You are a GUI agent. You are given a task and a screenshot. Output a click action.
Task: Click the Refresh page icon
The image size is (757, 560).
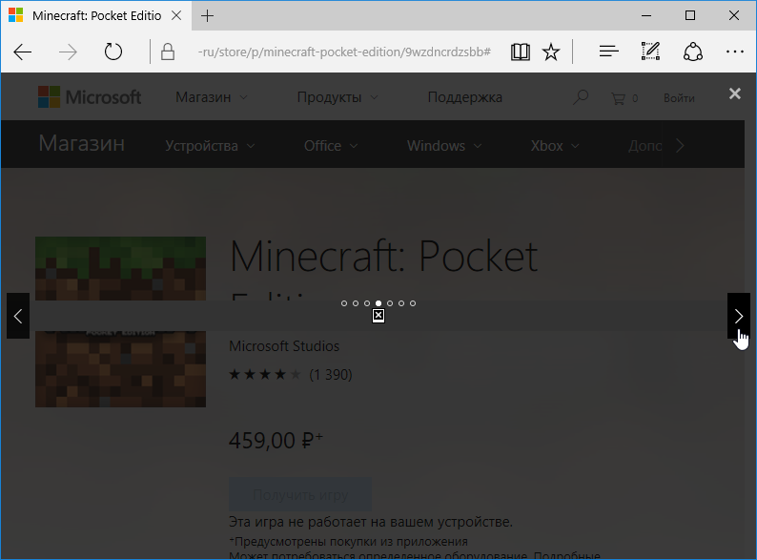113,52
